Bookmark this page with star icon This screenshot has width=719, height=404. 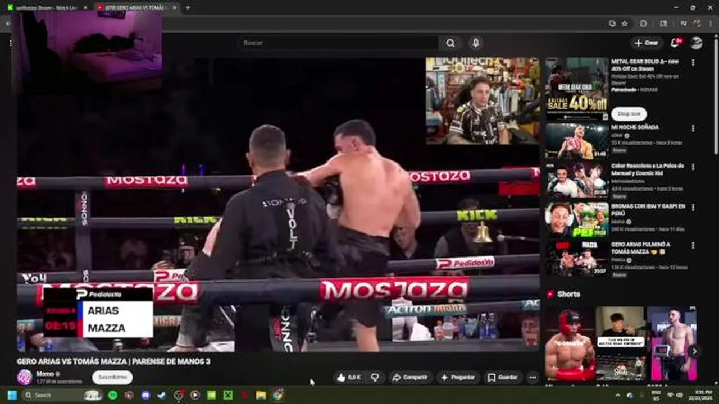point(625,24)
